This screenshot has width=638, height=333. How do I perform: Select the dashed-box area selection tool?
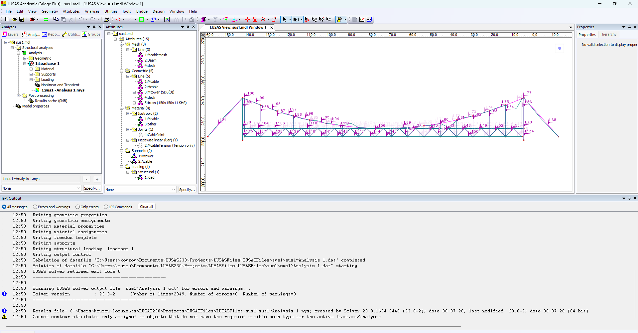pyautogui.click(x=296, y=20)
